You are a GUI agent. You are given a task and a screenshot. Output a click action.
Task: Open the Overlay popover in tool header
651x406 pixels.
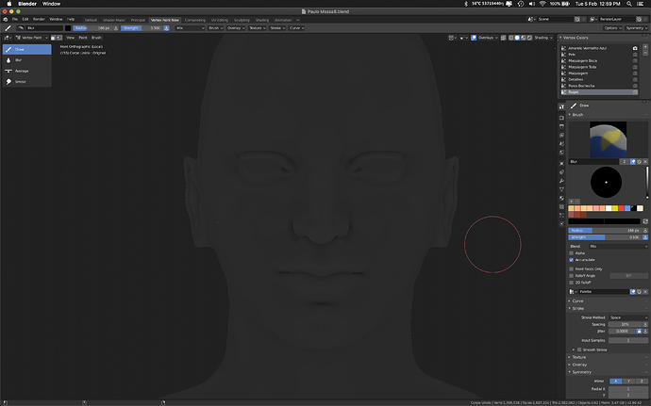(236, 28)
